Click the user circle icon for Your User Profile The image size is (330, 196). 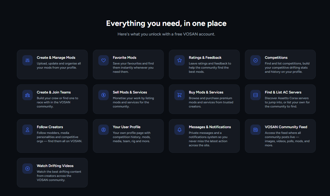click(x=103, y=130)
